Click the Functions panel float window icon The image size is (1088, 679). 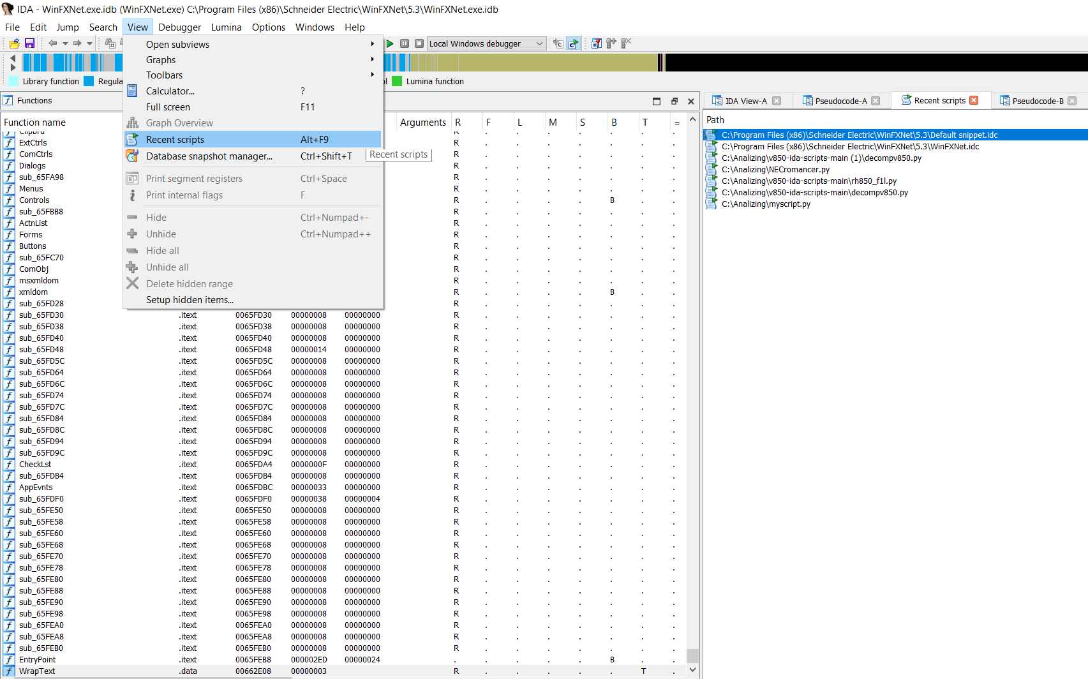674,101
